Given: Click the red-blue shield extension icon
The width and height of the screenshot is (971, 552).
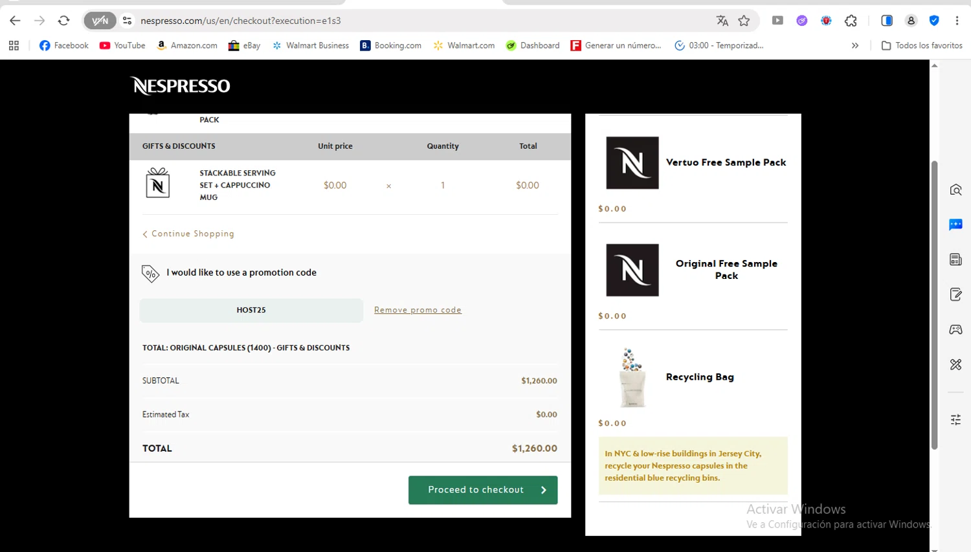Looking at the screenshot, I should 826,21.
